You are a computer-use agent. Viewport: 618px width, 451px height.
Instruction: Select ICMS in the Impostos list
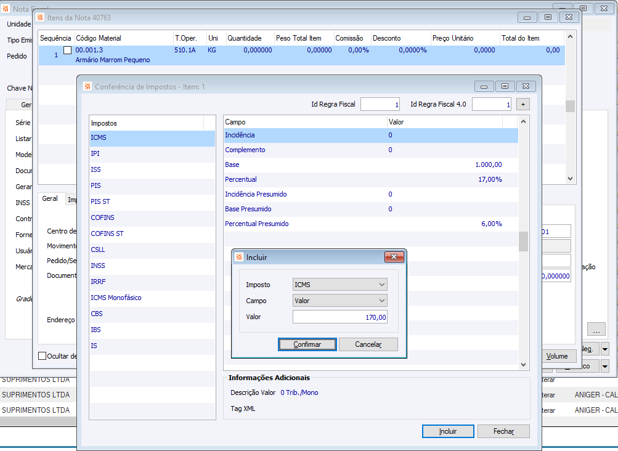153,137
